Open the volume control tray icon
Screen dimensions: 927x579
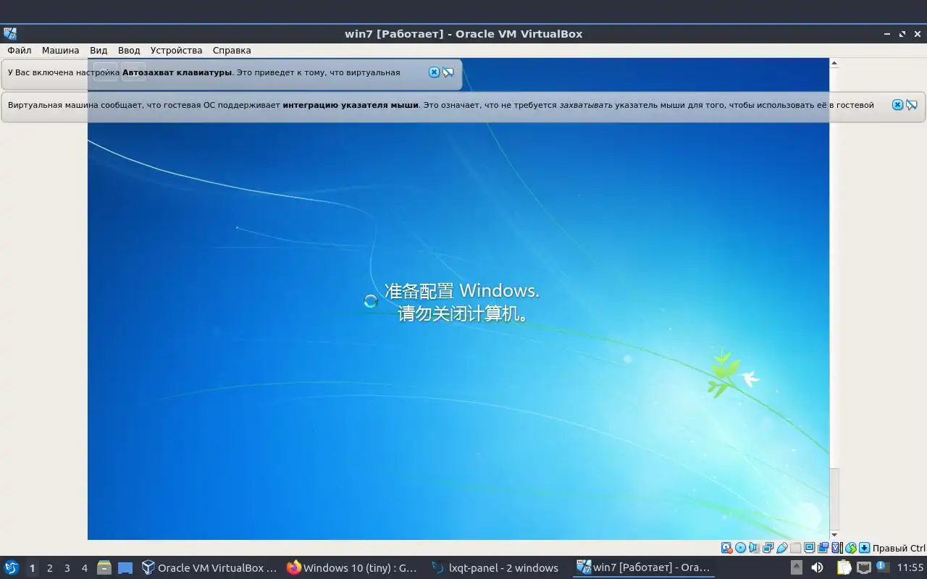point(817,567)
